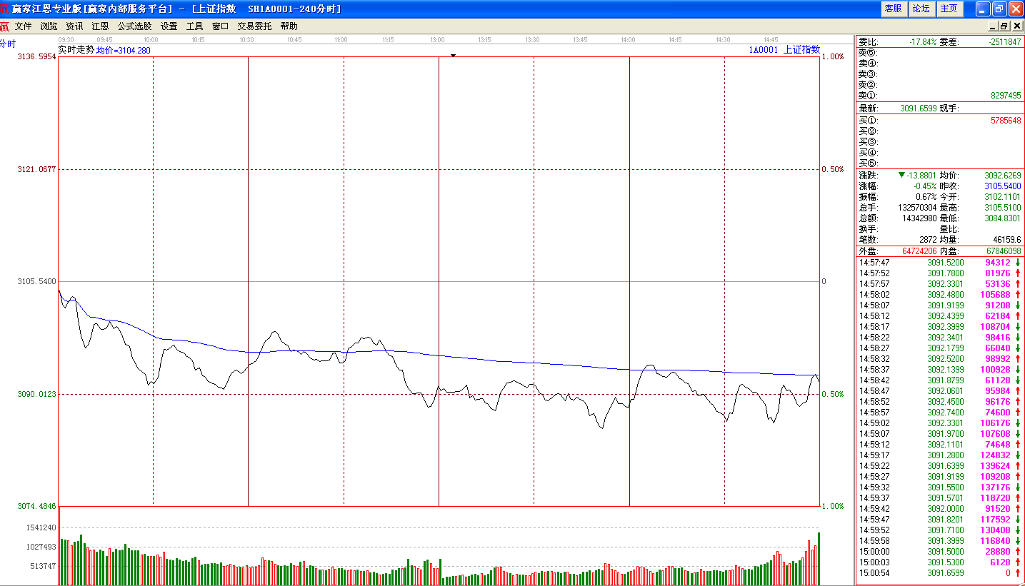The width and height of the screenshot is (1025, 586).
Task: Click the 卖① volume 8297495
Action: [x=1006, y=96]
